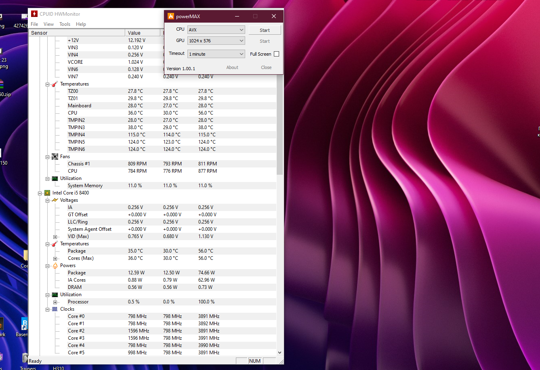Click the Value column header

(x=143, y=33)
